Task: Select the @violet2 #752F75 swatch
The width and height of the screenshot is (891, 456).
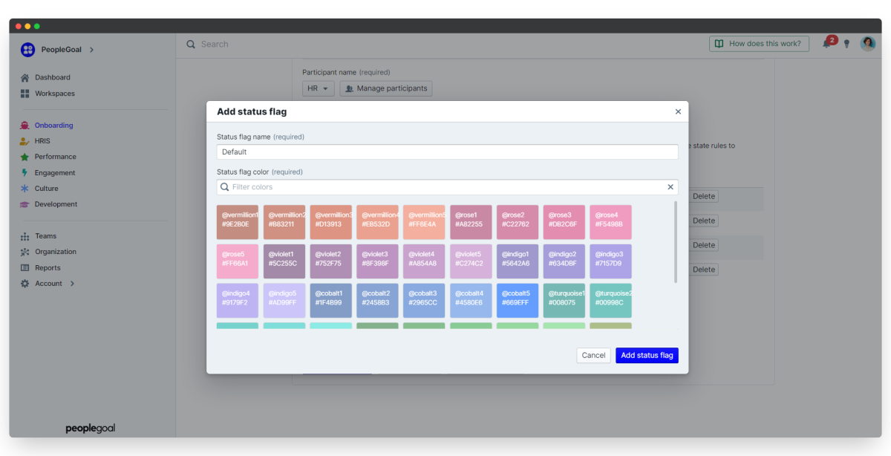Action: click(x=331, y=261)
